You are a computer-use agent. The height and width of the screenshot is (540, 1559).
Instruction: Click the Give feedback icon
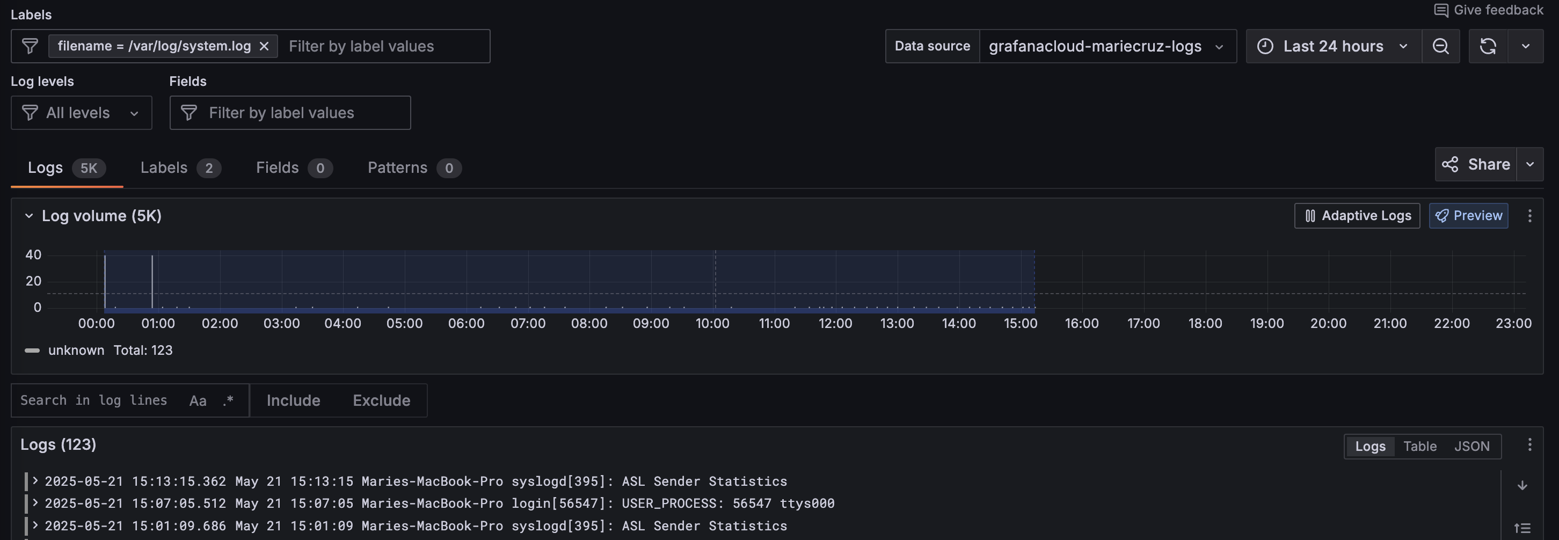(x=1441, y=10)
